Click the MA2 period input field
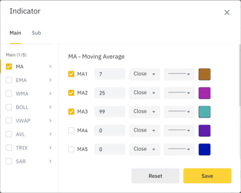The height and width of the screenshot is (193, 241). (110, 93)
